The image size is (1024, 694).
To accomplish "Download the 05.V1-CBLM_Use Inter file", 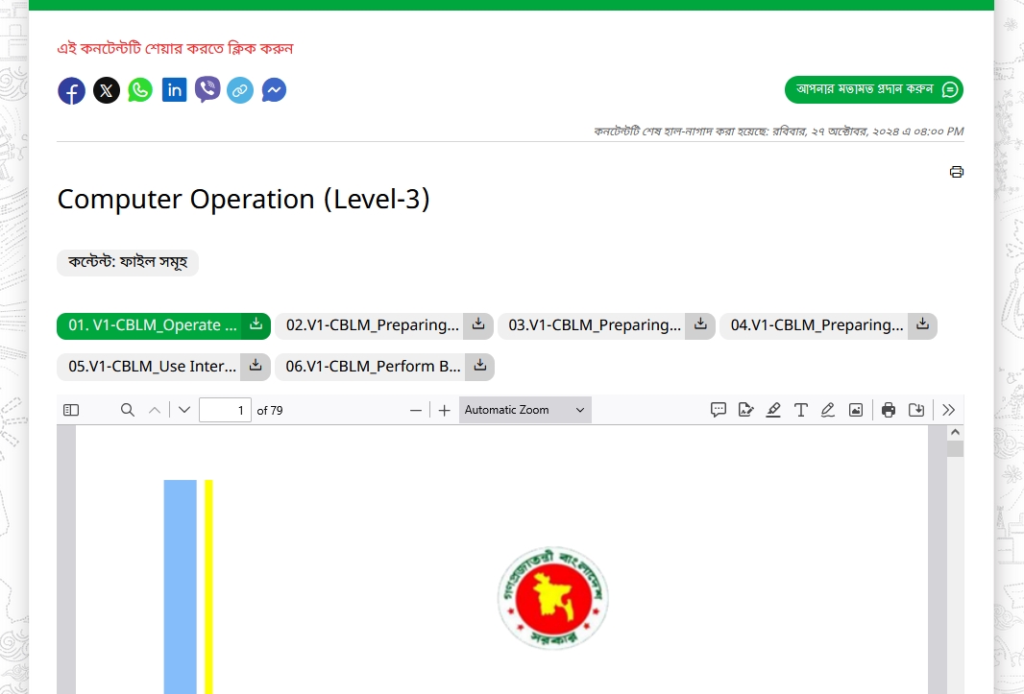I will [255, 366].
